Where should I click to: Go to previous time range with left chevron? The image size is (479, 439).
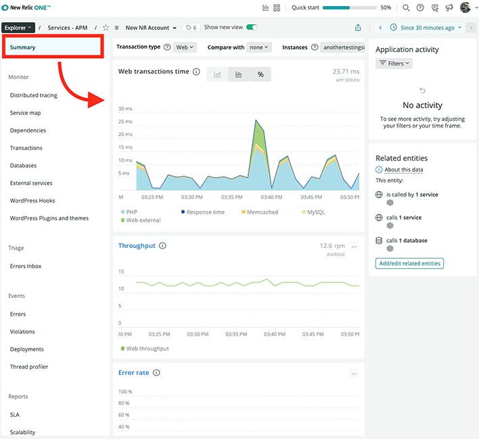click(x=380, y=28)
